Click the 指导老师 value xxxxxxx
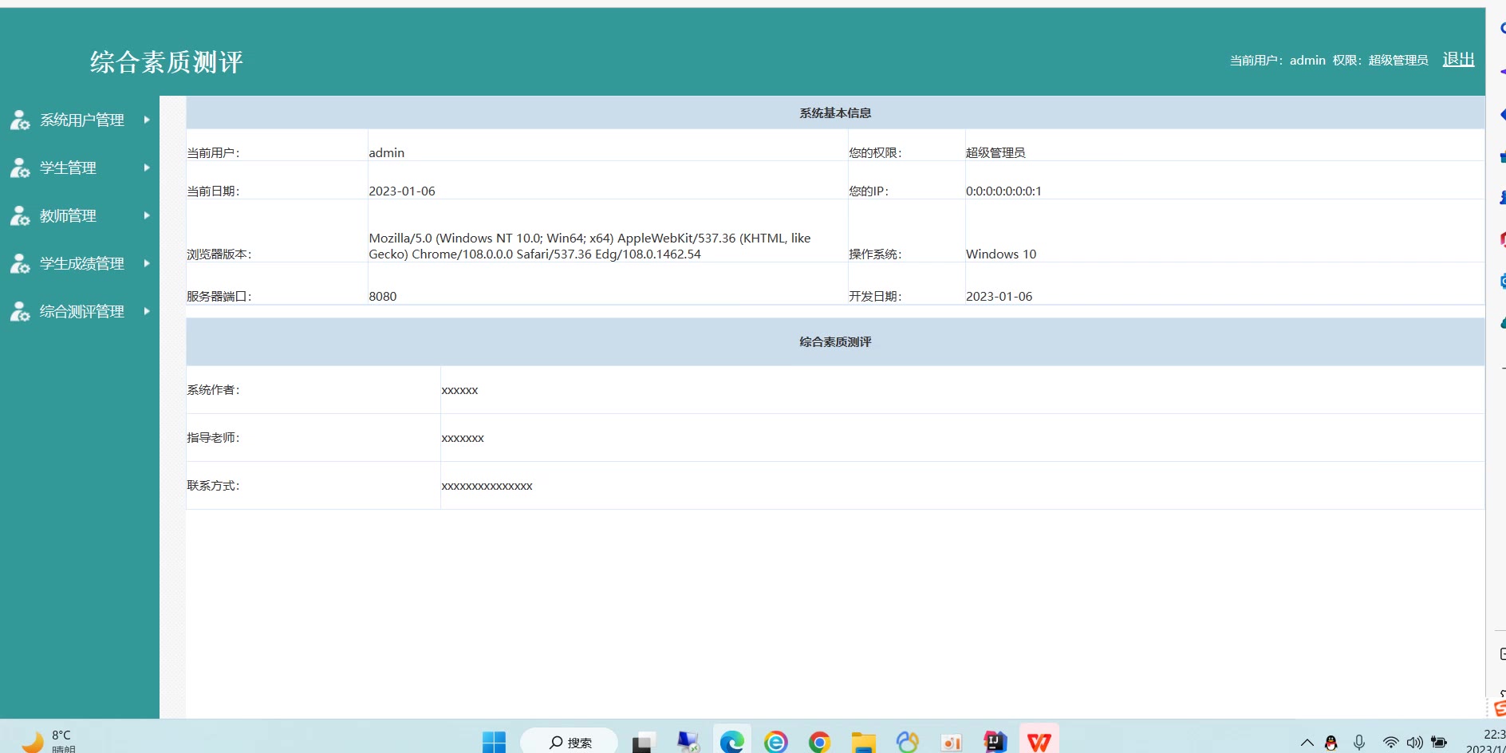Viewport: 1506px width, 753px height. tap(463, 438)
